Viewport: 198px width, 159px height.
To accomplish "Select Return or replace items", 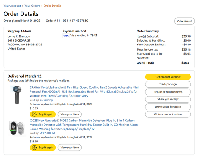I will click(168, 92).
